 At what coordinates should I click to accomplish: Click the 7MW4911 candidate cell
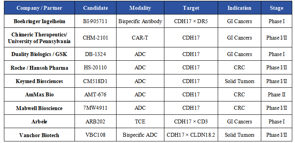[x=96, y=108]
